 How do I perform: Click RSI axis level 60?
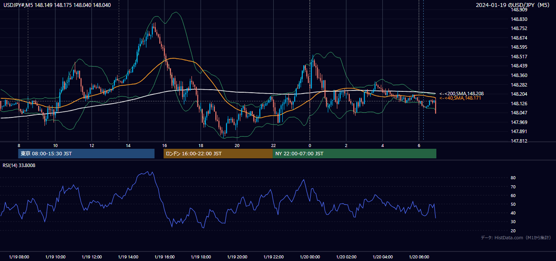point(513,195)
